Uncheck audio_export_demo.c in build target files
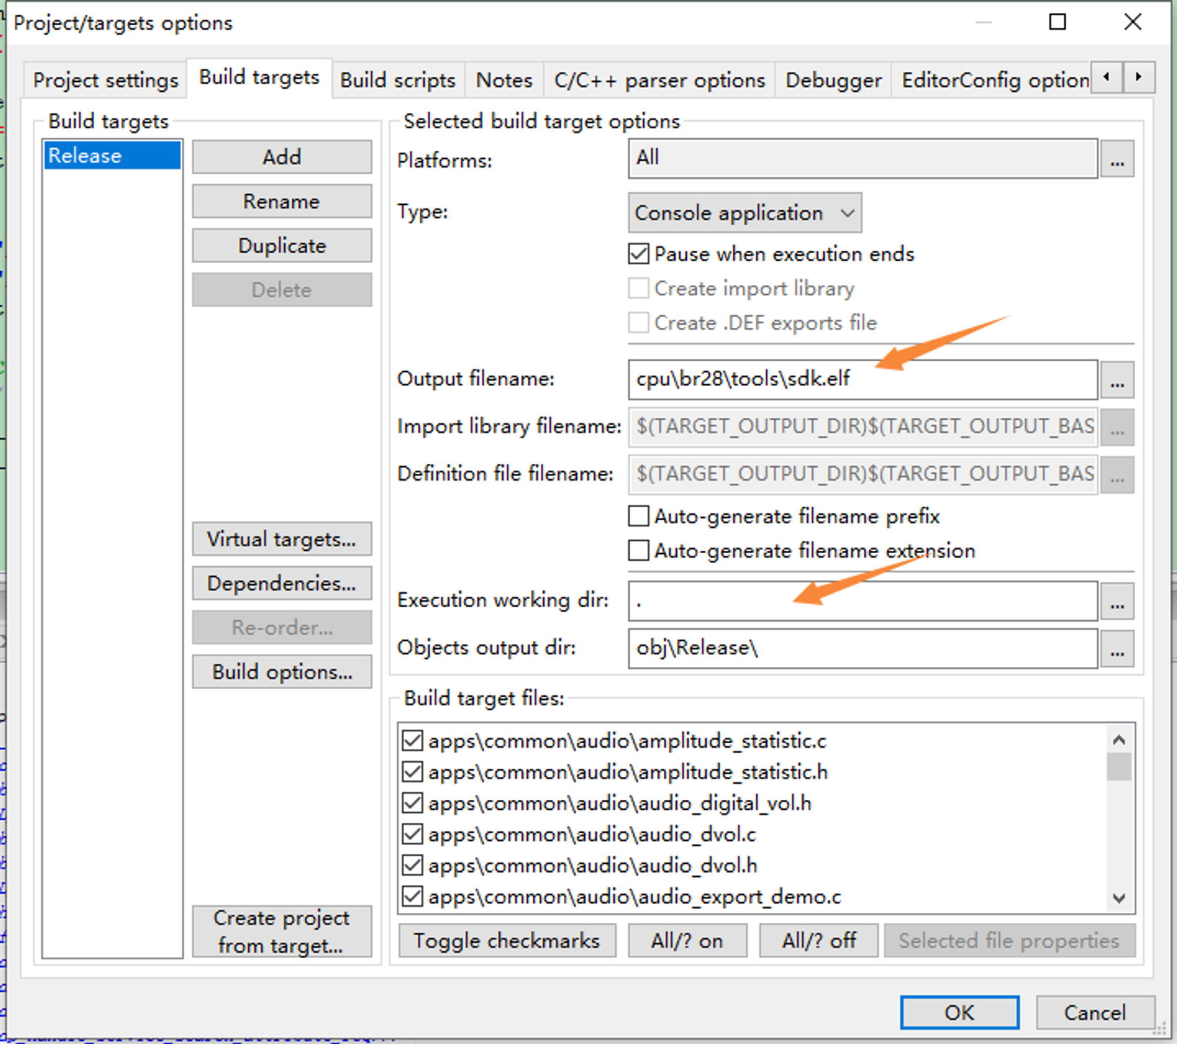 413,897
